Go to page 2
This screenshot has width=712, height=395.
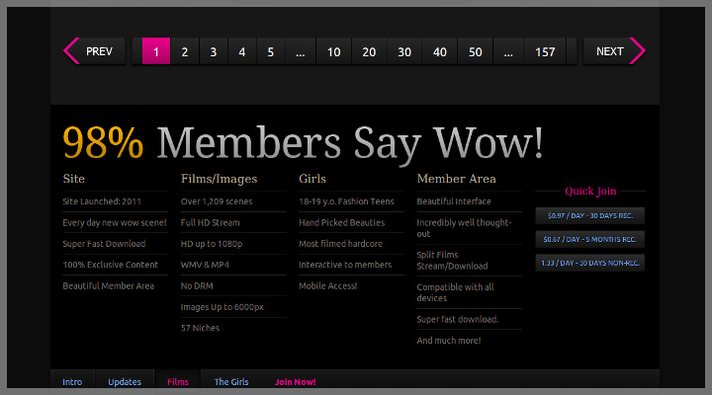[x=184, y=51]
